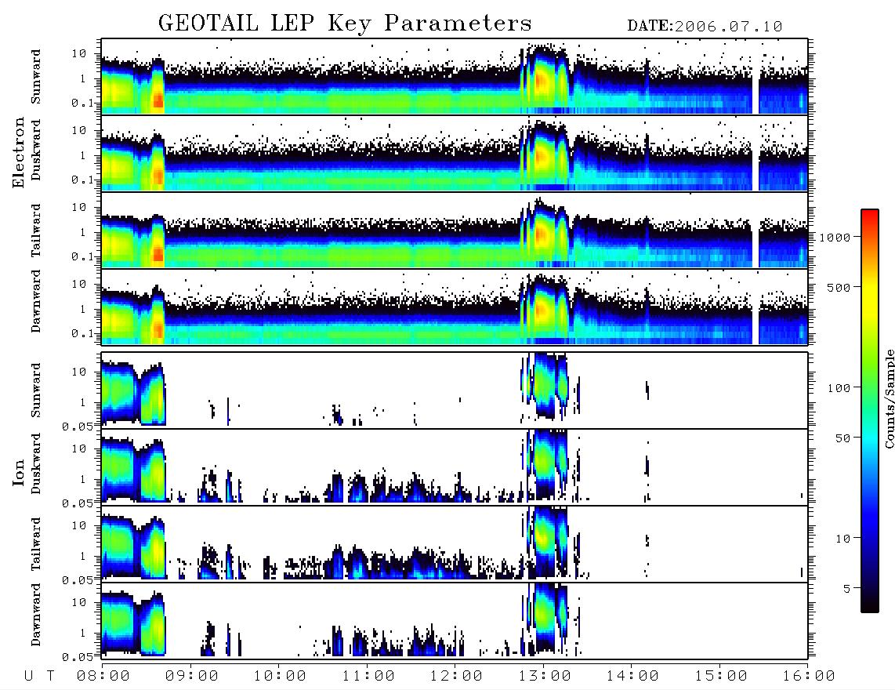895x690 pixels.
Task: Click the 11:00 time axis label
Action: pos(368,676)
